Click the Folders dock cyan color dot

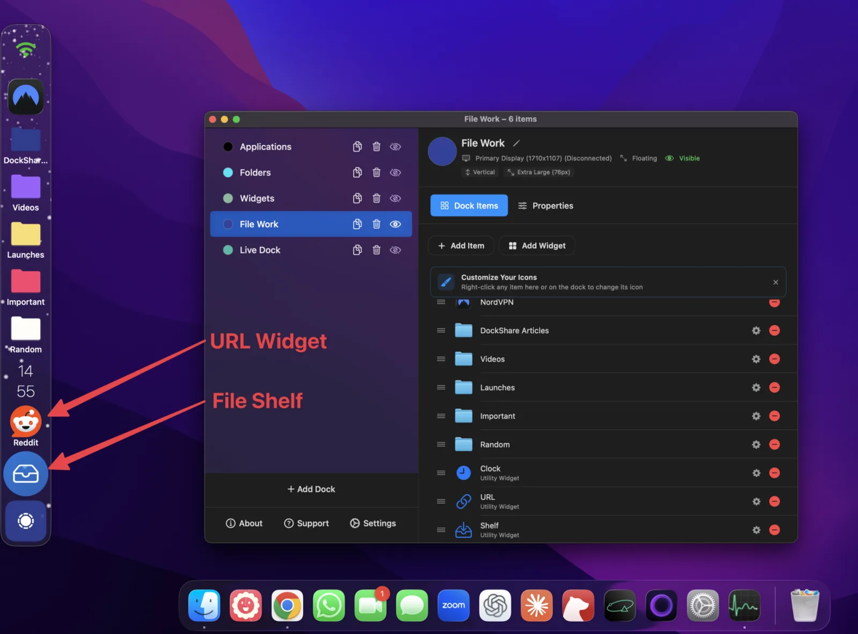(228, 173)
